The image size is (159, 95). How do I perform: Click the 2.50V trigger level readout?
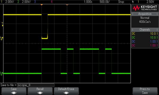150,2
